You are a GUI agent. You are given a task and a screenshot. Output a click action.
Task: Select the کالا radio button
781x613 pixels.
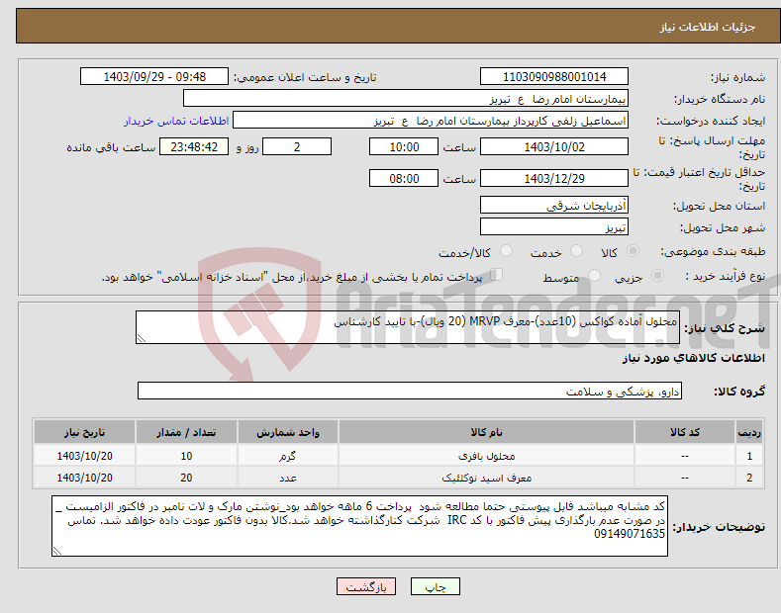point(633,251)
